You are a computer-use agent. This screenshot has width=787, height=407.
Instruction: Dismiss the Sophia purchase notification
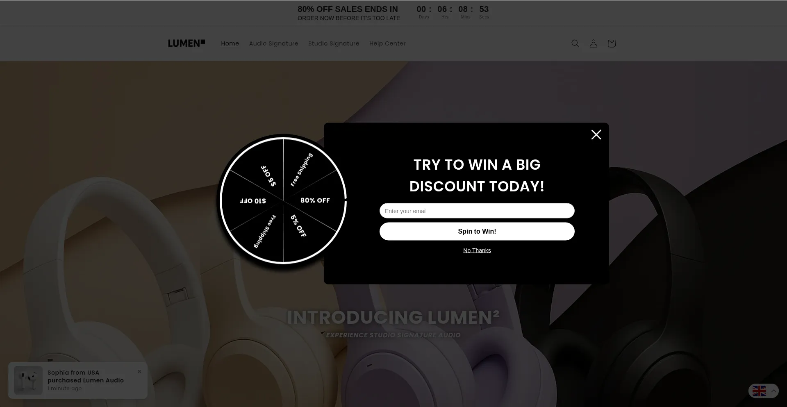click(139, 371)
